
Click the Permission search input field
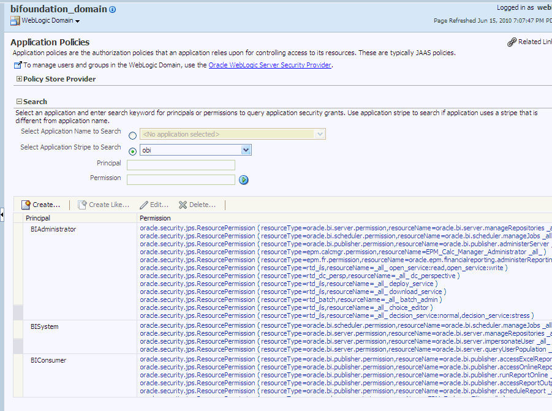point(181,180)
